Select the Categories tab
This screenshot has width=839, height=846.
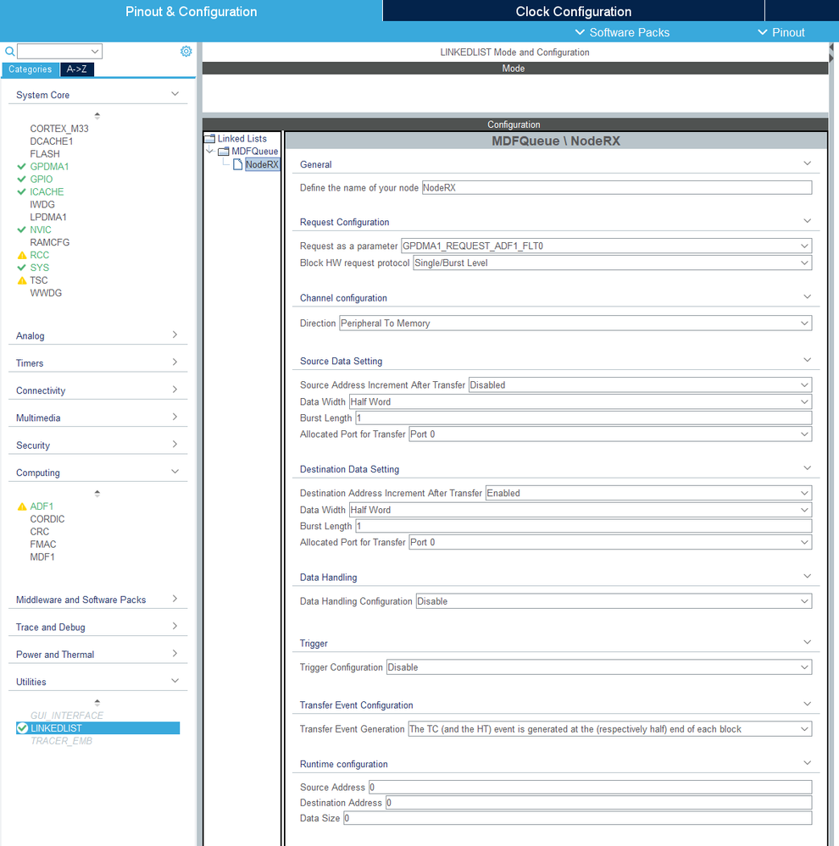coord(31,69)
